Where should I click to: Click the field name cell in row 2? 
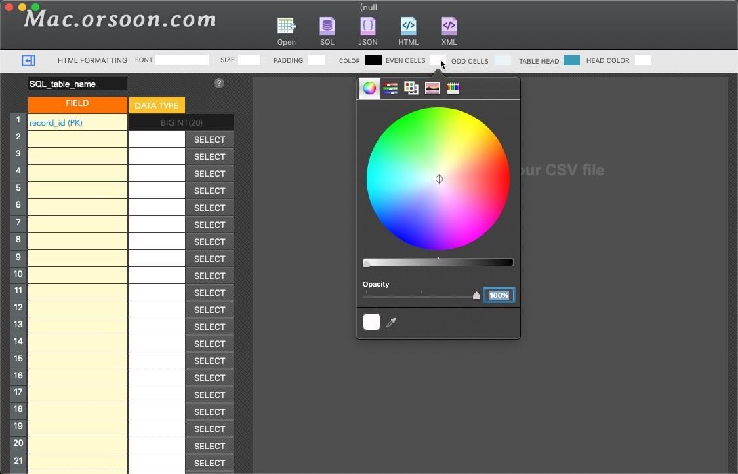[x=77, y=139]
